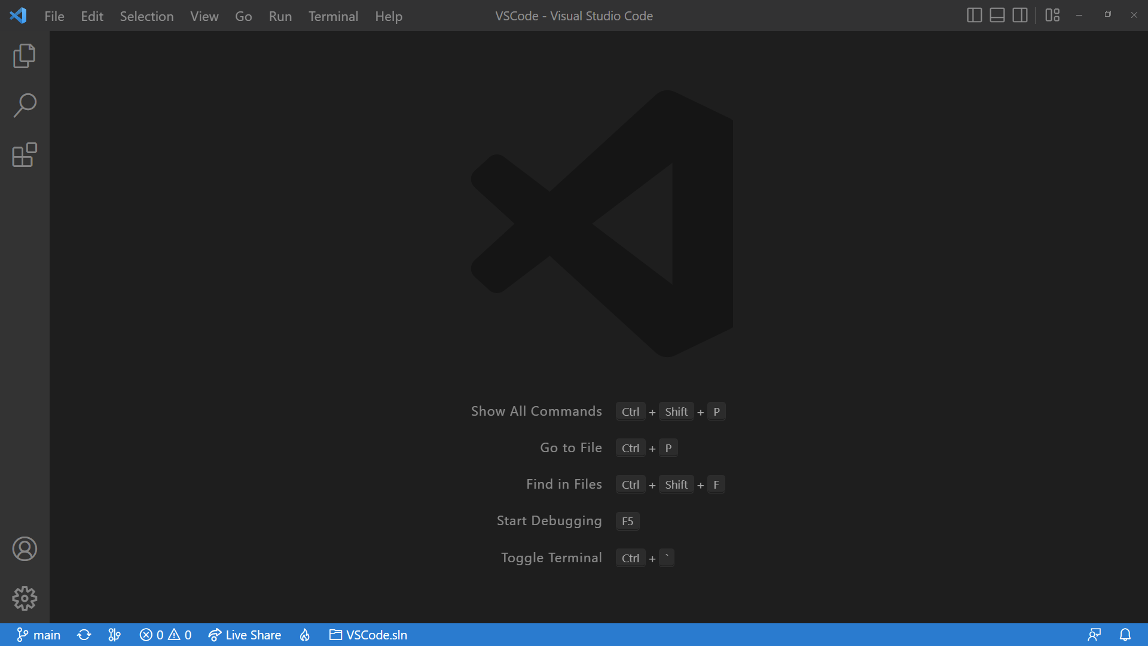The image size is (1148, 646).
Task: Close the VS Code window
Action: point(1134,16)
